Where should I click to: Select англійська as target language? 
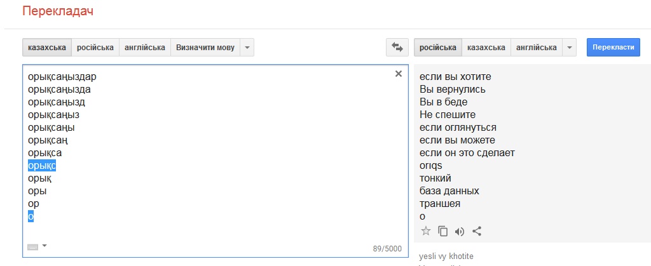pyautogui.click(x=537, y=47)
